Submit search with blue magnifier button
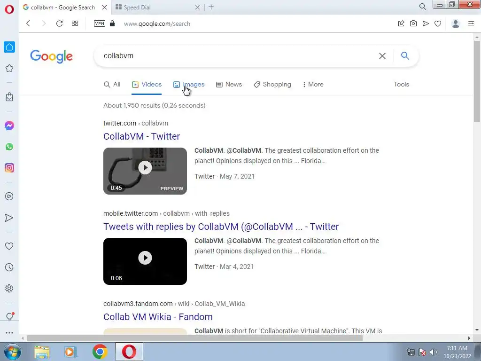This screenshot has width=481, height=361. coord(405,55)
